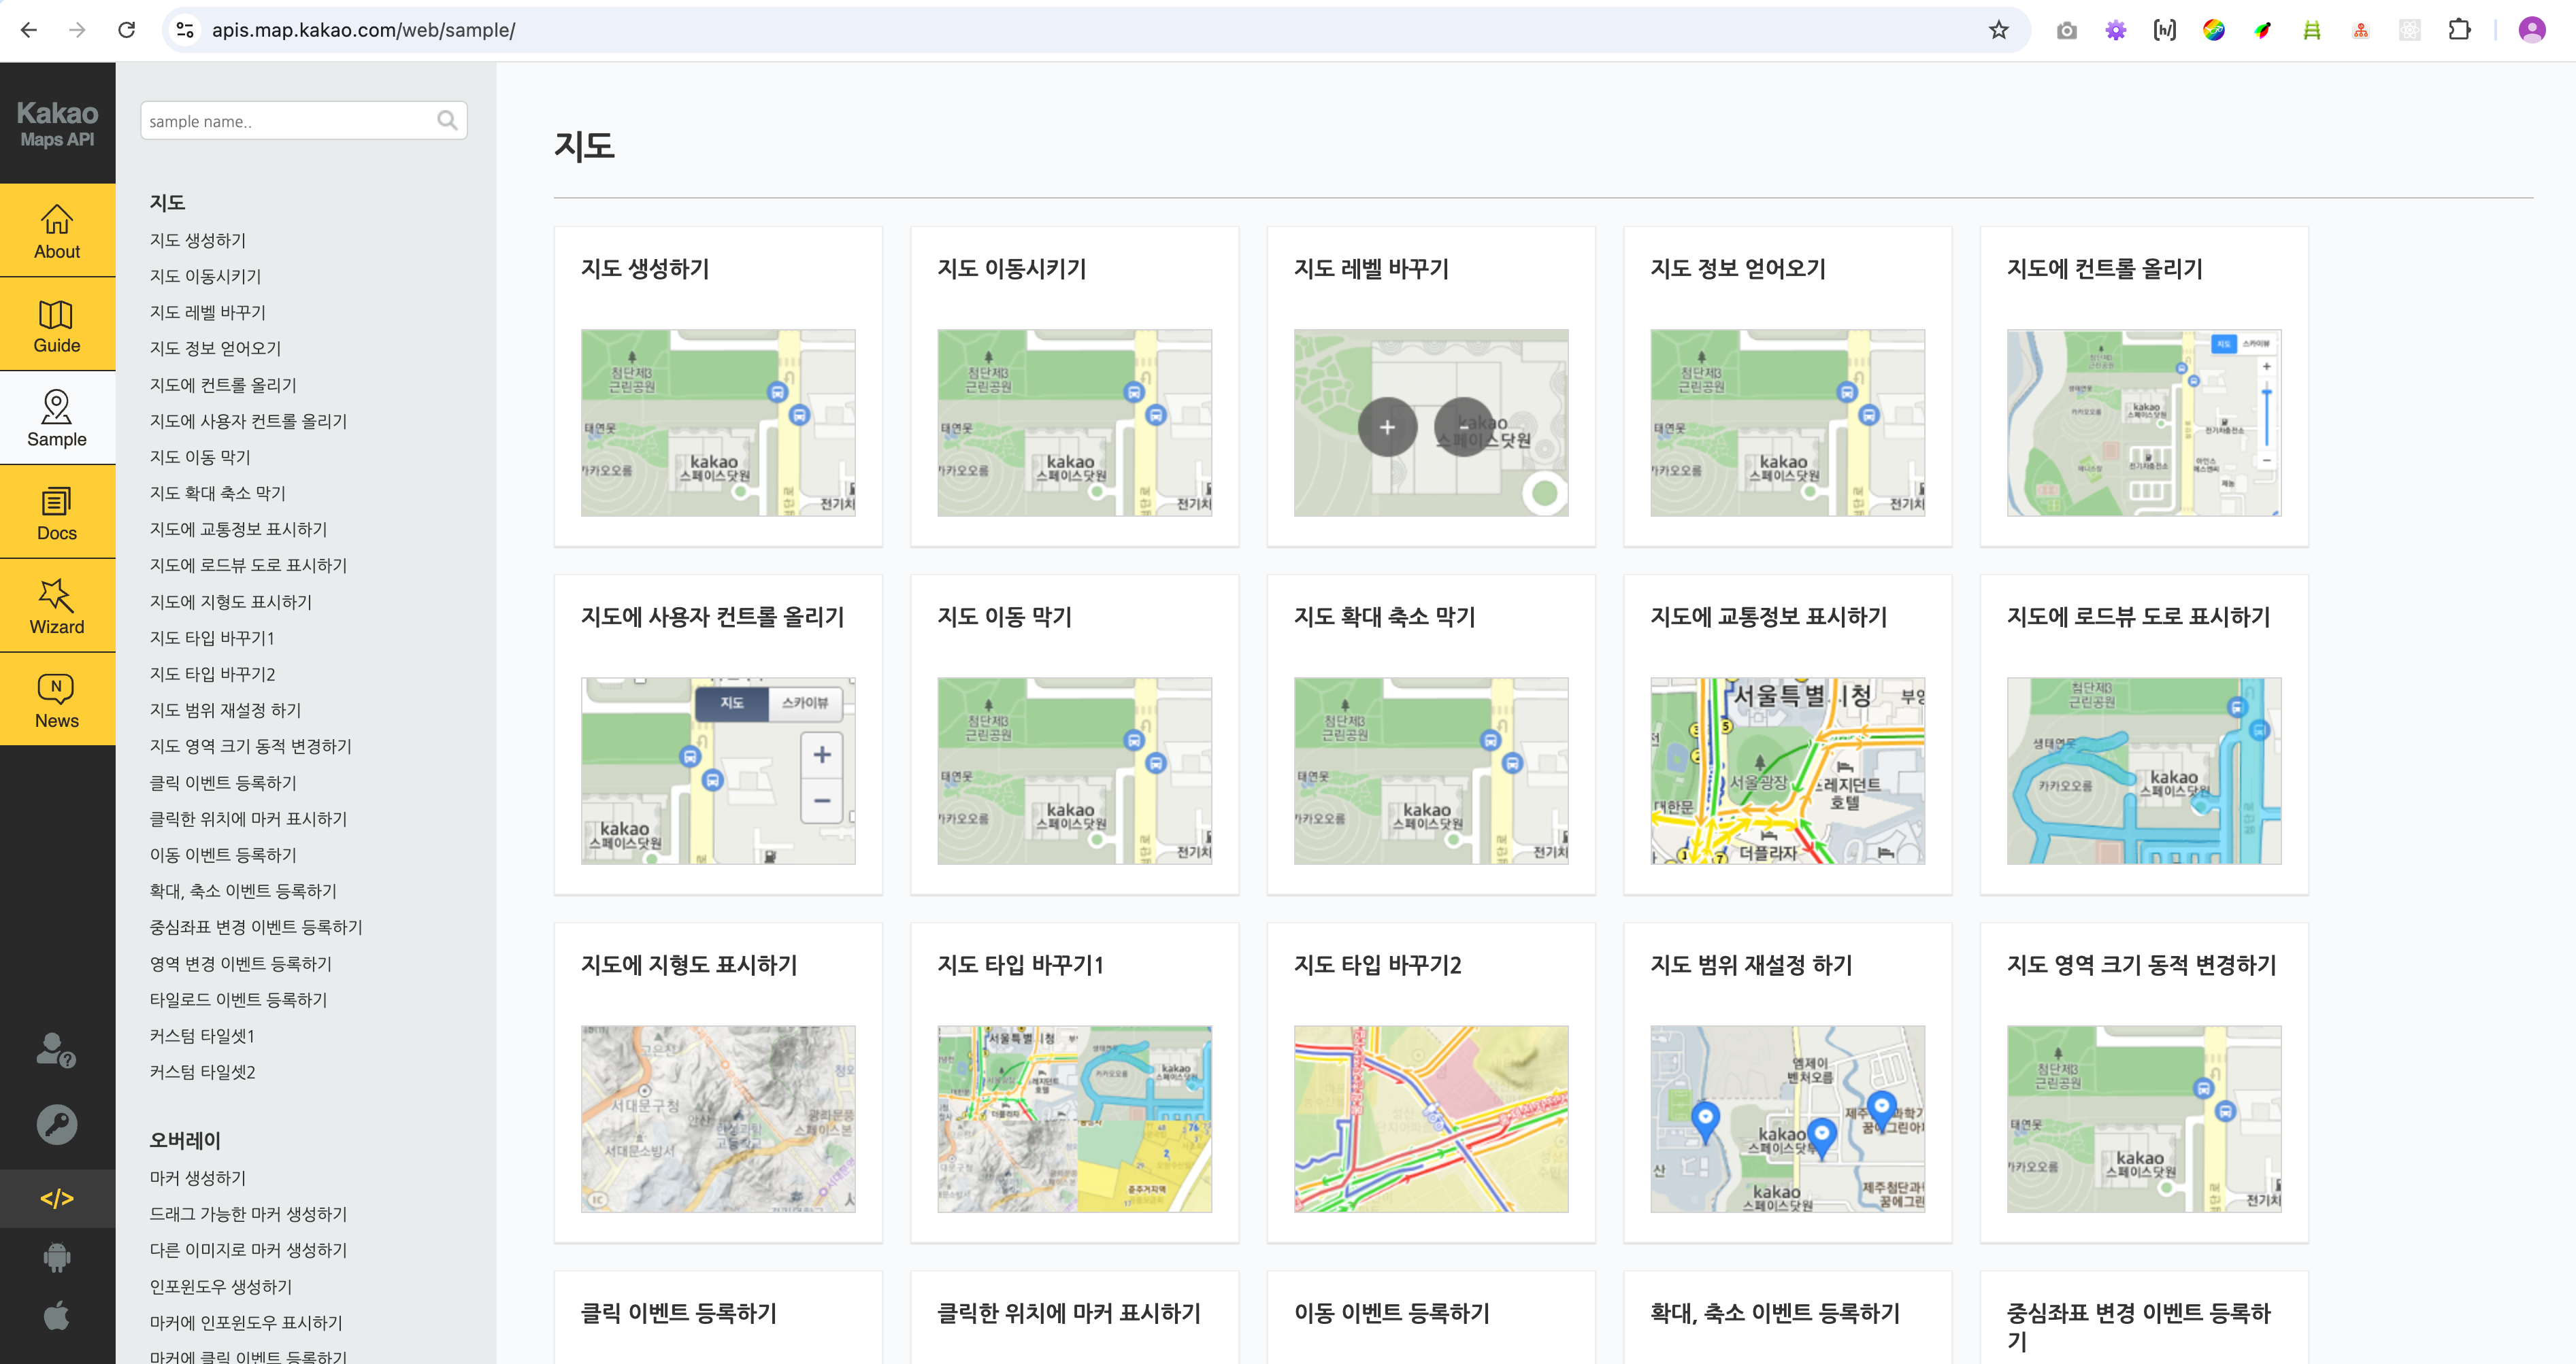The width and height of the screenshot is (2576, 1364).
Task: Open the News section in the sidebar
Action: point(57,700)
